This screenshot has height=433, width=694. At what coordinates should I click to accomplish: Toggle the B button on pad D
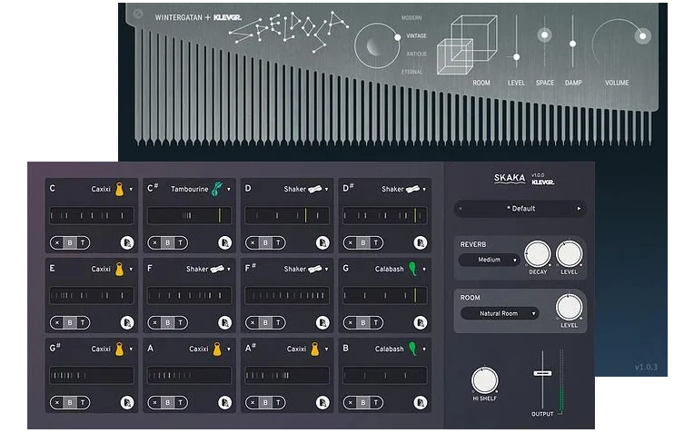[265, 242]
